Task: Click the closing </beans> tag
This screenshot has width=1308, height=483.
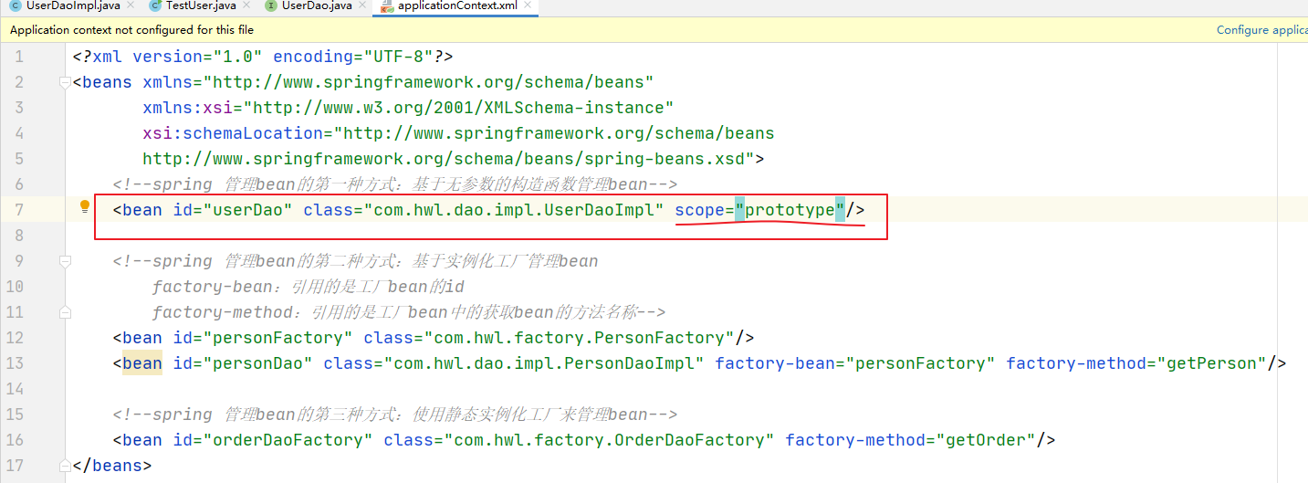Action: [x=112, y=466]
